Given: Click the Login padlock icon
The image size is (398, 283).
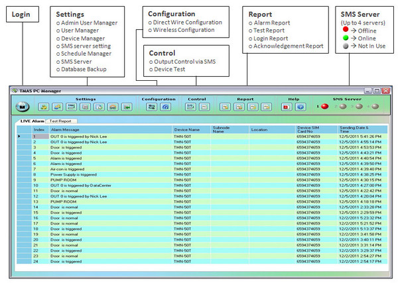Looking at the screenshot, I should (x=23, y=107).
